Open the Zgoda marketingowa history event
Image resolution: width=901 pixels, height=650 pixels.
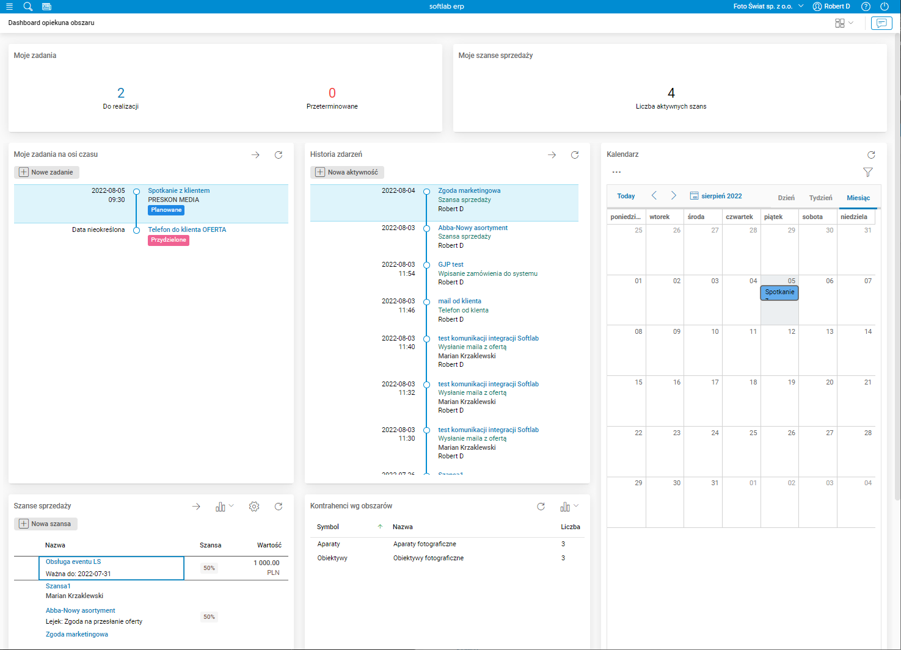[469, 190]
